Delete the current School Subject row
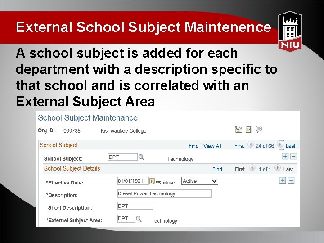Viewport: 324px width, 243px height. click(293, 156)
